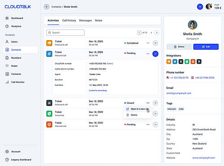Open the Messages tab
The width and height of the screenshot is (224, 166).
click(85, 20)
